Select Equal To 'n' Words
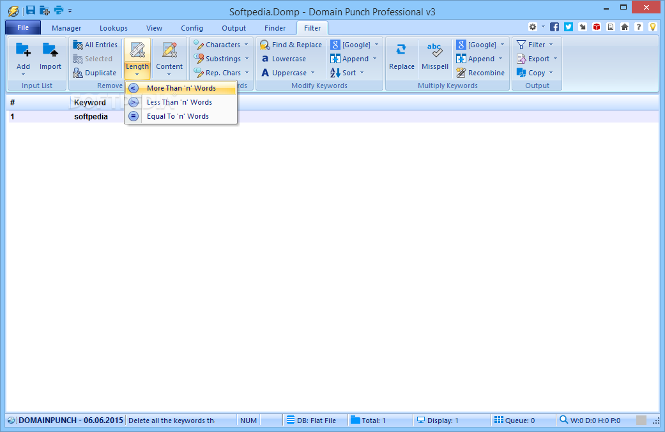The image size is (665, 432). coord(181,116)
